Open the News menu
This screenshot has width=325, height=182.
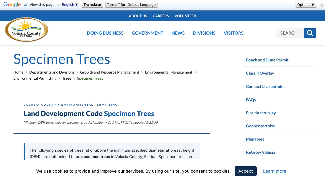178,33
